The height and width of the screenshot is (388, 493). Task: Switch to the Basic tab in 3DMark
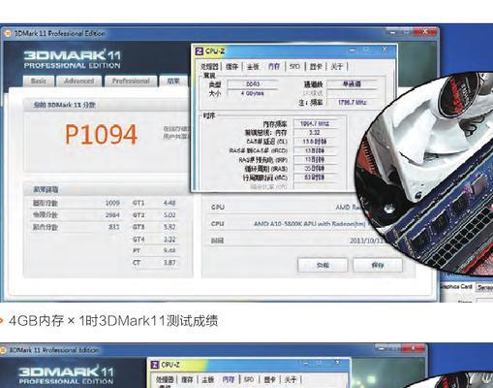coord(39,81)
